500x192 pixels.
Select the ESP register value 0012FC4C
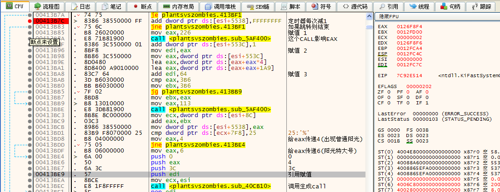(x=410, y=54)
